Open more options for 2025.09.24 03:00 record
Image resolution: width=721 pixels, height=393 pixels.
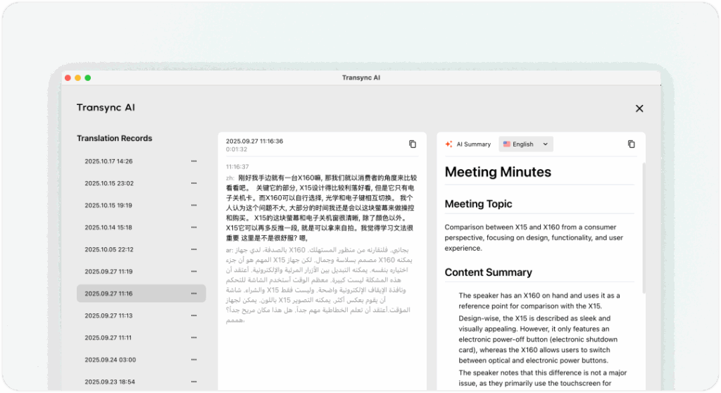point(194,360)
